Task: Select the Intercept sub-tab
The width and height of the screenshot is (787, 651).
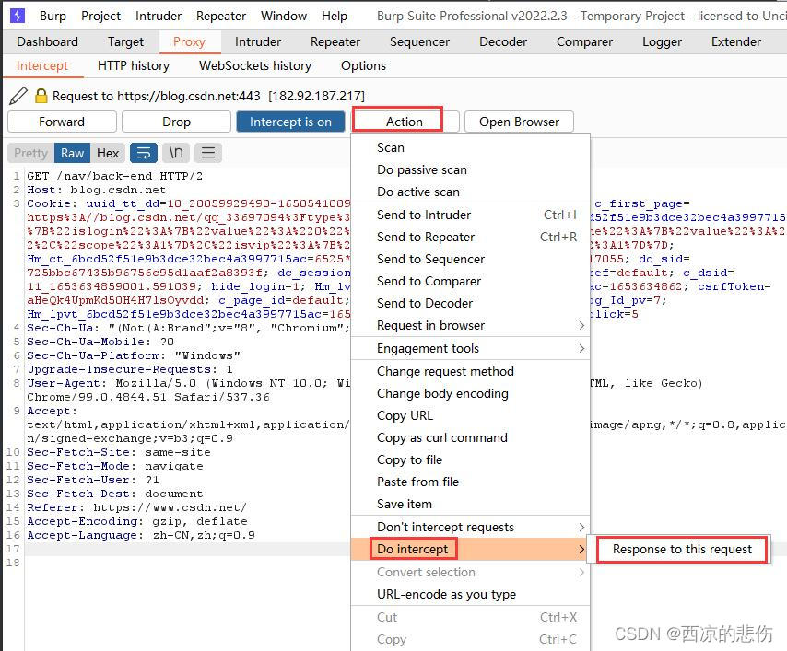Action: tap(42, 65)
